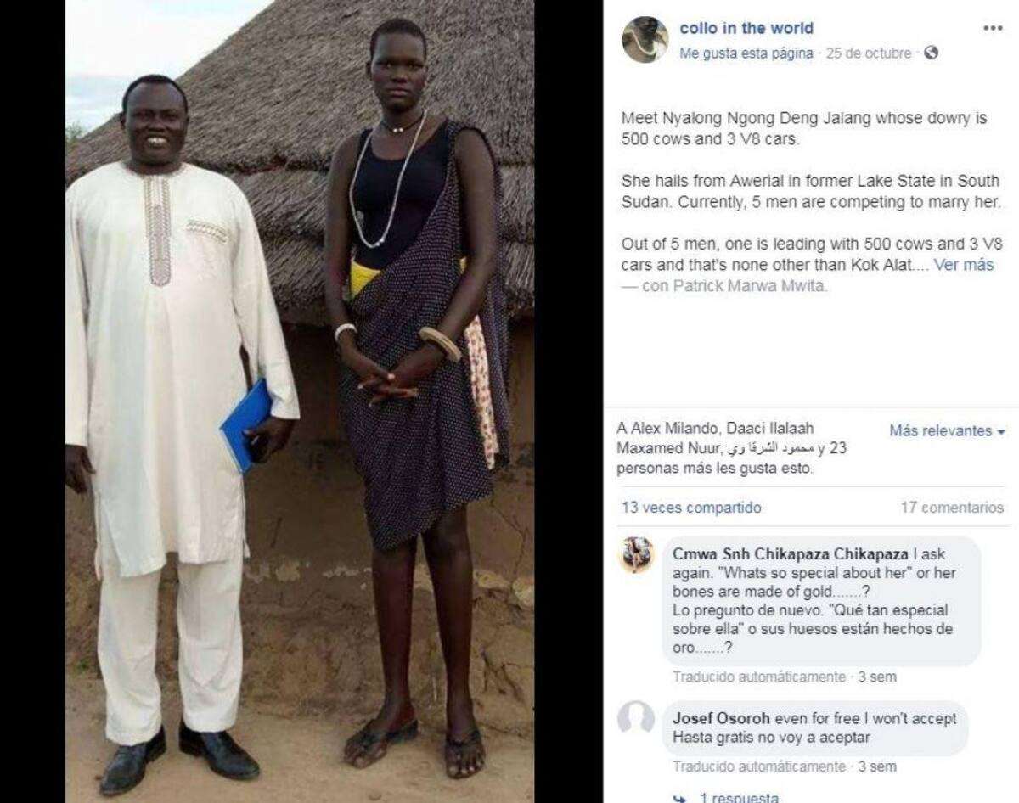Click Josef Osoroh default avatar icon
This screenshot has height=803, width=1019.
point(636,718)
